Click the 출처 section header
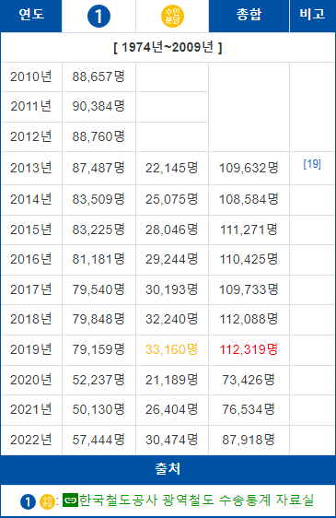336x518 pixels. 168,469
